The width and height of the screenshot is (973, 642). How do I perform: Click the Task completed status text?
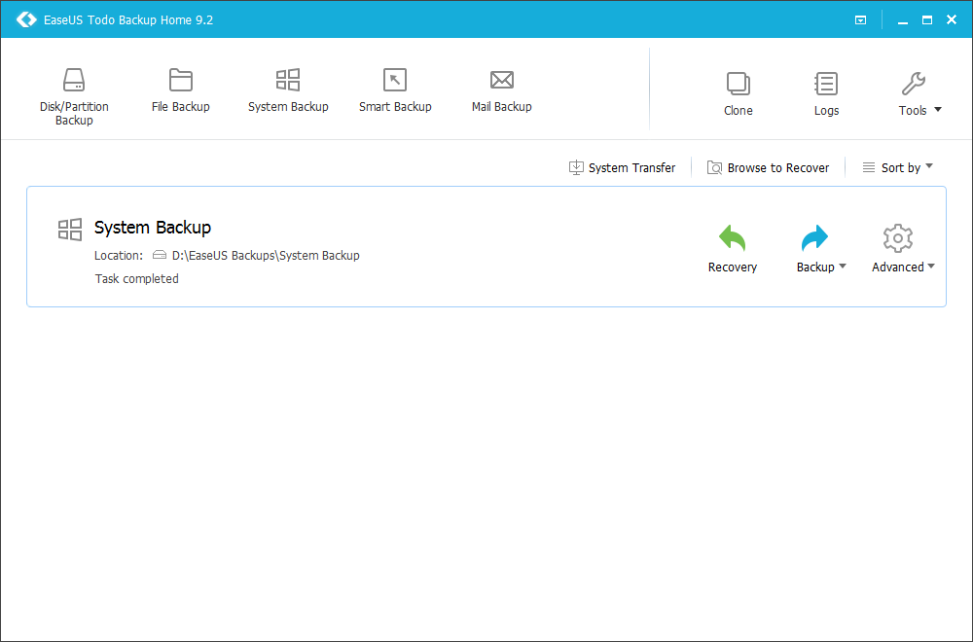pos(136,279)
